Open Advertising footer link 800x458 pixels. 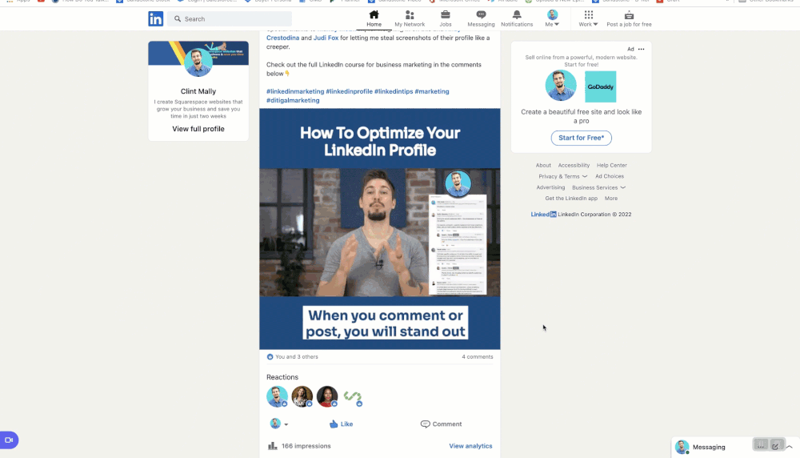[550, 187]
